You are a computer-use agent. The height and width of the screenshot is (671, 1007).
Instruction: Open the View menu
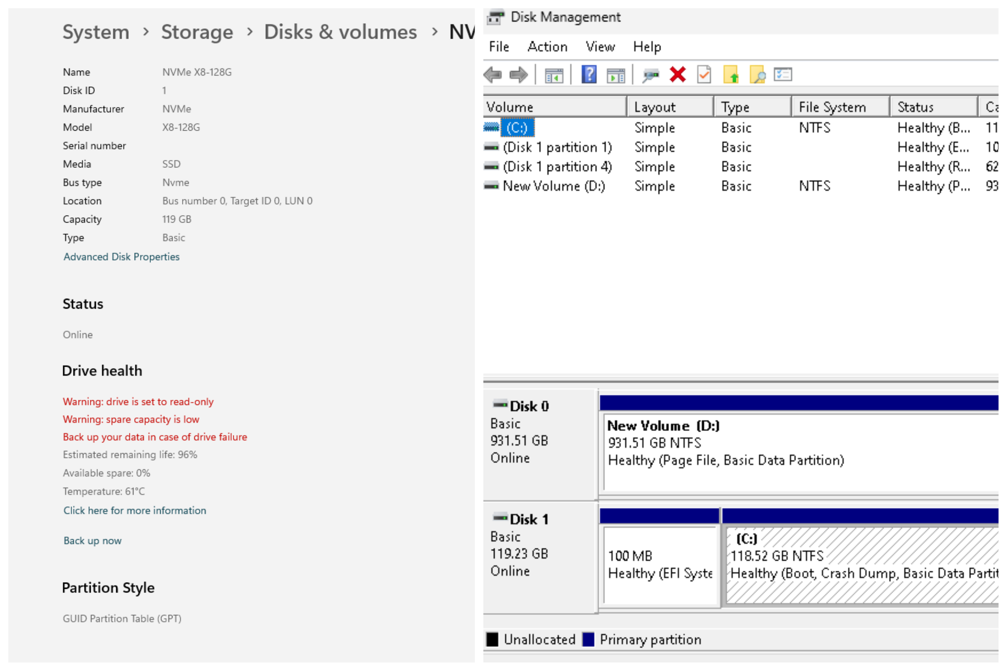point(600,47)
